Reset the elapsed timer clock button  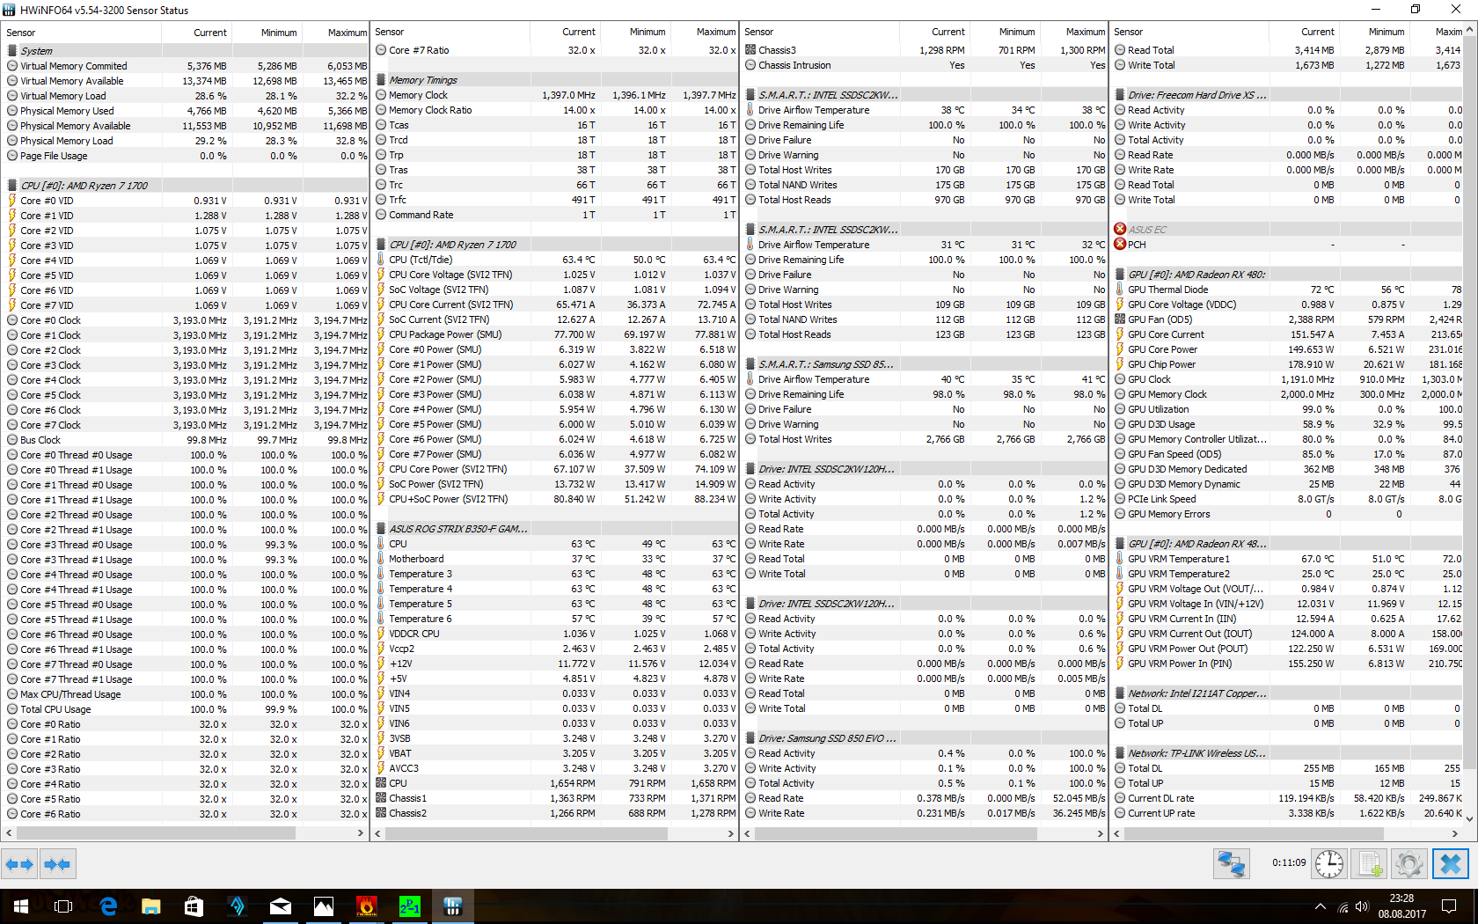click(1329, 863)
